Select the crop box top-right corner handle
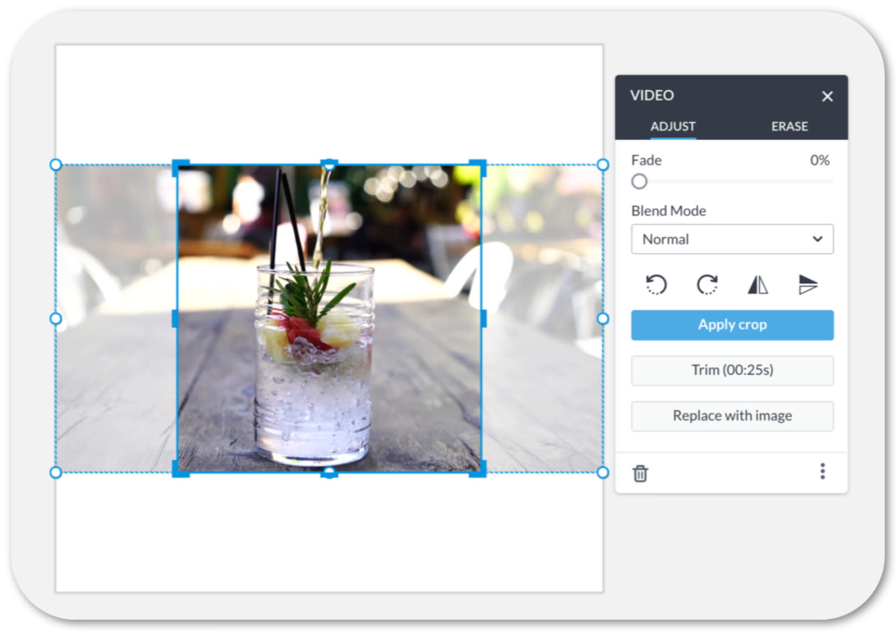Viewport: 896px width, 631px height. coord(478,168)
